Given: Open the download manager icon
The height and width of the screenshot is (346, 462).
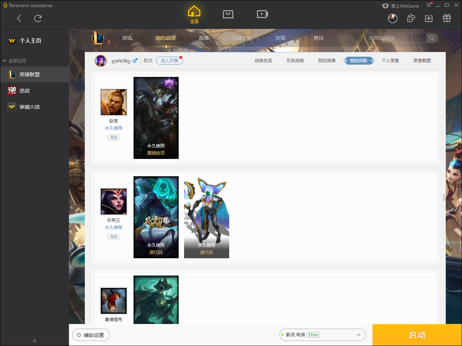Looking at the screenshot, I should coord(429,18).
